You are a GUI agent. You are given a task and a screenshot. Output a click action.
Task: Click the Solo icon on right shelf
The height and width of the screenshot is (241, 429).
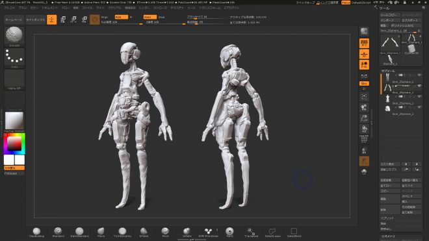tap(364, 171)
